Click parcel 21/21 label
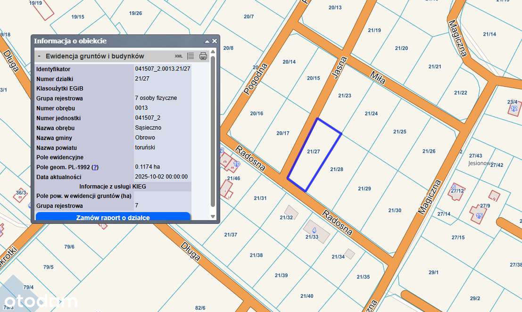 [x=435, y=66]
